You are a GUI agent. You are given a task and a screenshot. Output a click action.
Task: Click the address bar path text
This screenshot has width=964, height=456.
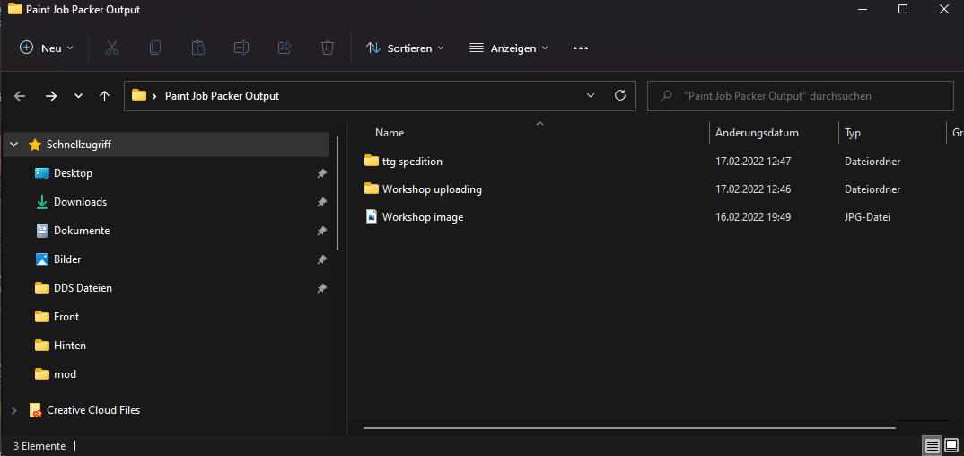(x=222, y=96)
